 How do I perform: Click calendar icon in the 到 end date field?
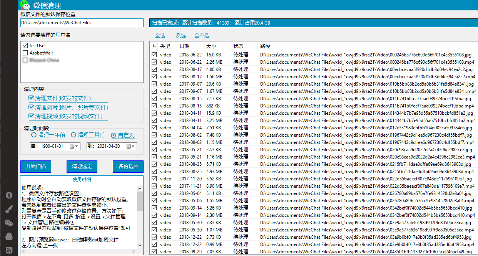pyautogui.click(x=129, y=146)
